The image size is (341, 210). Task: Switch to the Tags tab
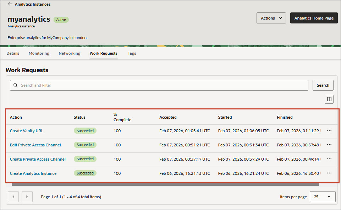click(132, 53)
